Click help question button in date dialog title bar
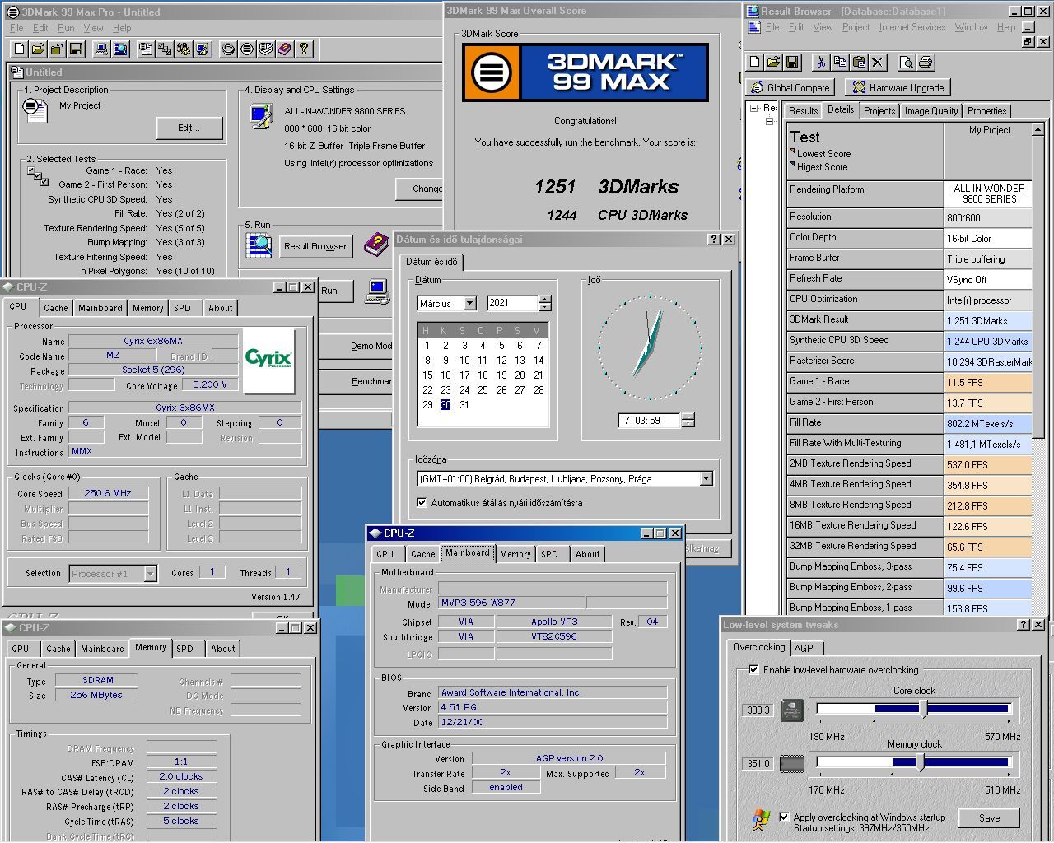The width and height of the screenshot is (1054, 843). [x=713, y=239]
